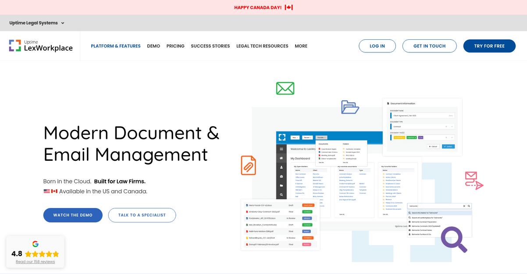527x274 pixels.
Task: Clear the mockup search box with the X
Action: click(x=464, y=206)
